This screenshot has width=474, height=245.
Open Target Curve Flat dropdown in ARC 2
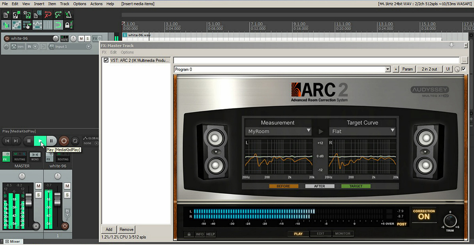362,131
